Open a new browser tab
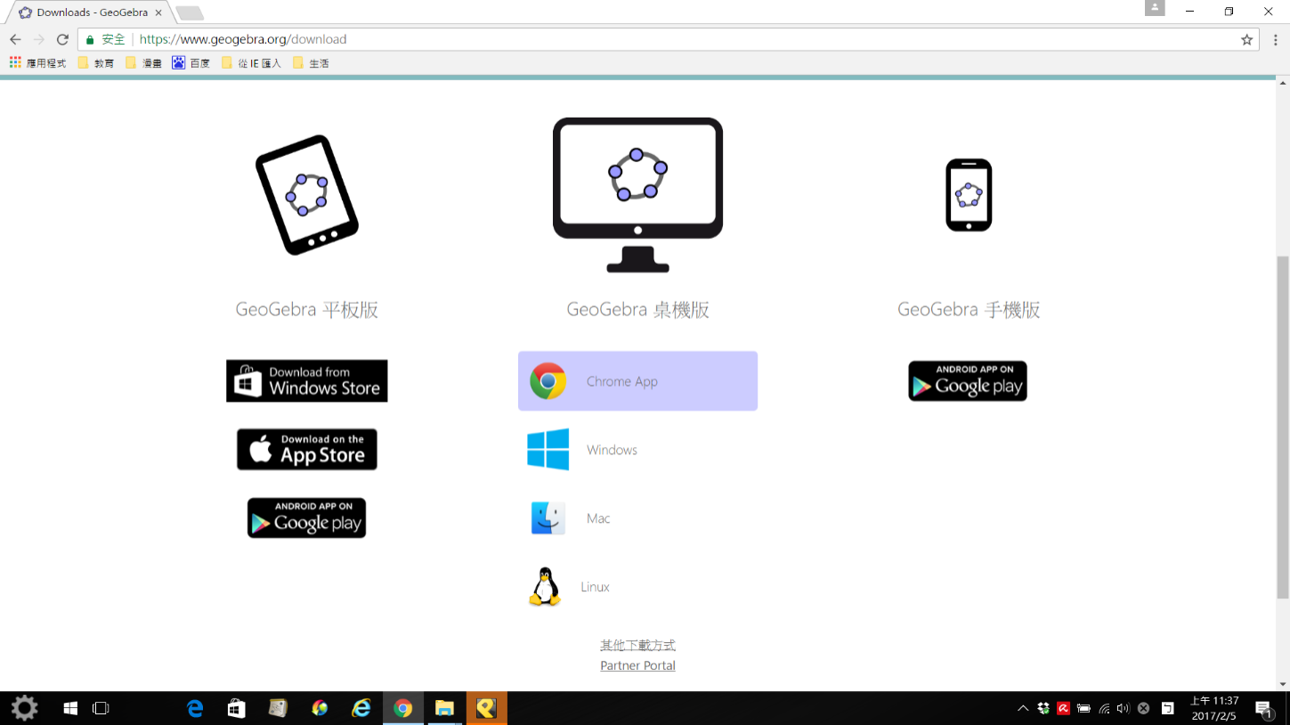 [189, 13]
